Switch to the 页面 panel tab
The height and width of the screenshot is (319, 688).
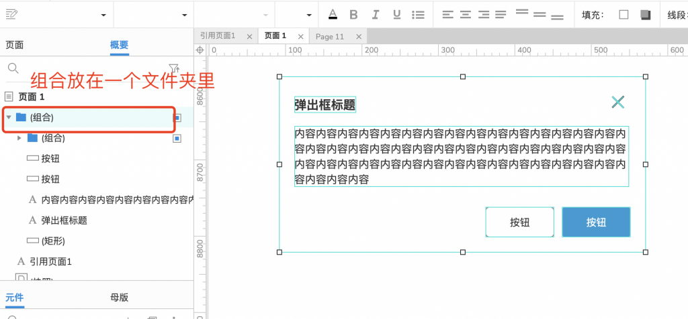15,45
